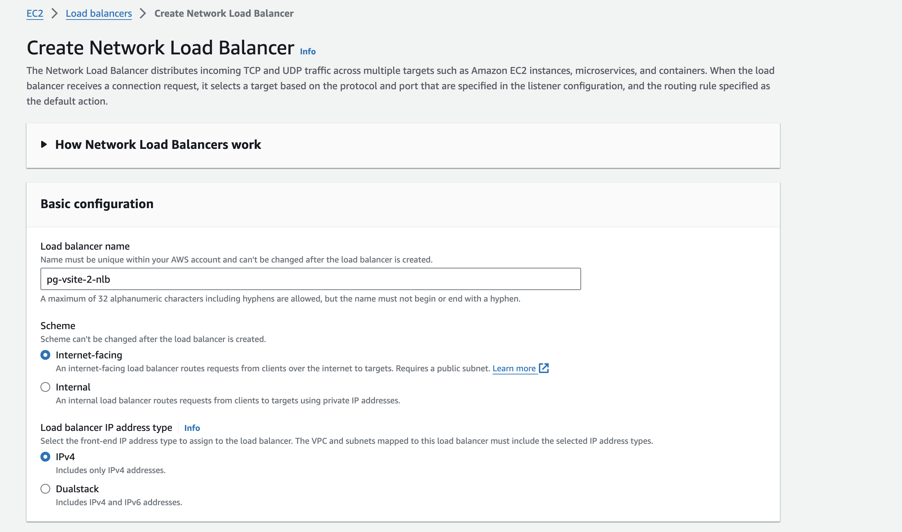
Task: Click the EC2 breadcrumb link
Action: (35, 13)
